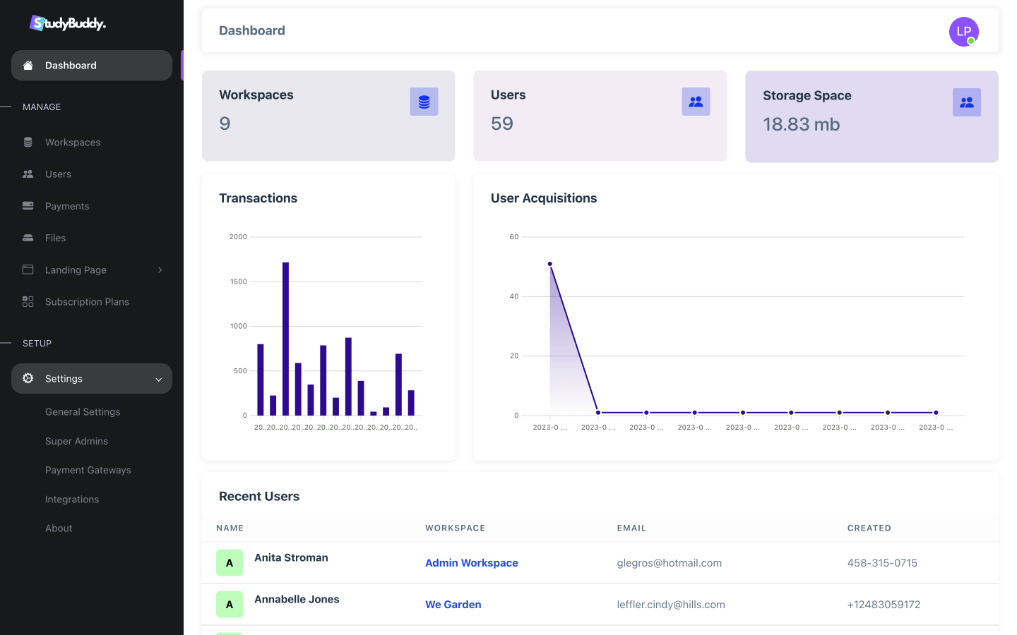
Task: Click the tallest bar in Transactions chart
Action: coord(285,339)
